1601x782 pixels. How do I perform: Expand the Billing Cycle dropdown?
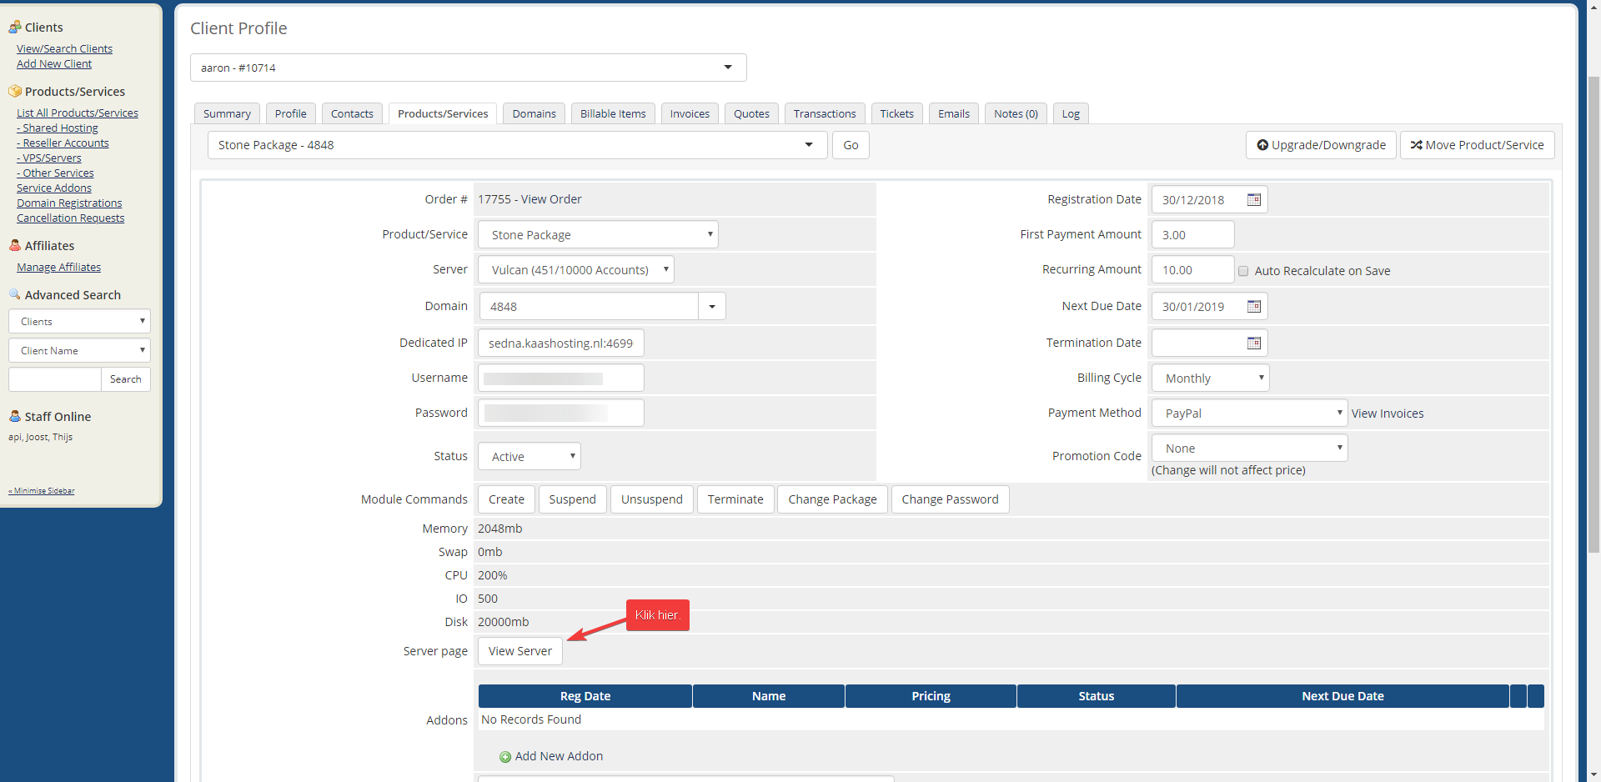point(1210,378)
